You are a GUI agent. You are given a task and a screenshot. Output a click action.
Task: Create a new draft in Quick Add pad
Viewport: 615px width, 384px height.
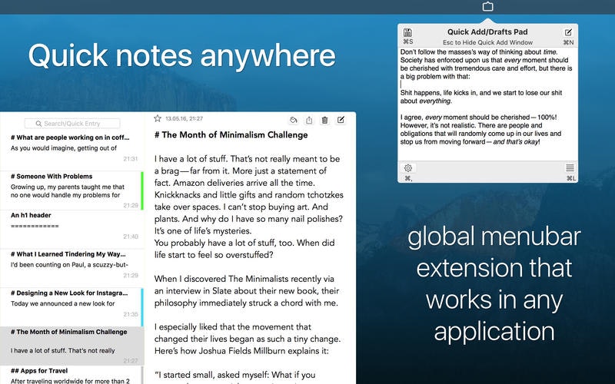pos(568,32)
